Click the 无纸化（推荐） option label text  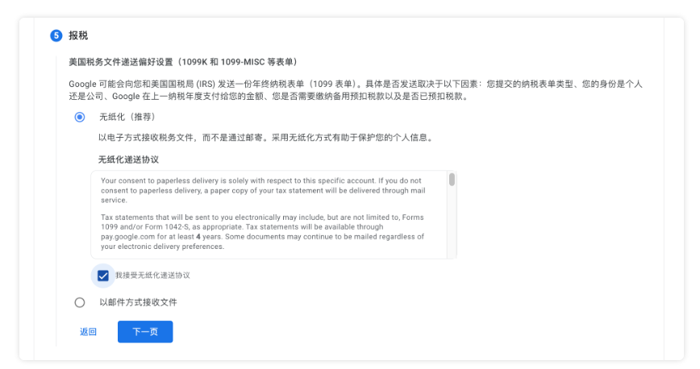(127, 117)
